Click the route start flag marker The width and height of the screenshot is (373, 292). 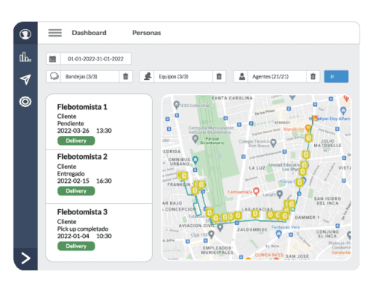(x=315, y=119)
